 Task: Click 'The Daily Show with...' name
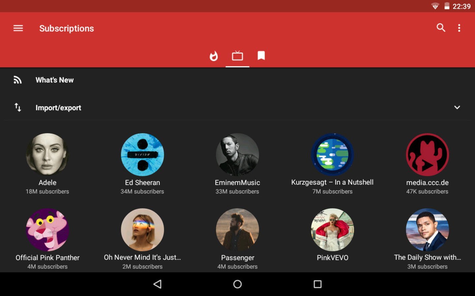tap(427, 257)
